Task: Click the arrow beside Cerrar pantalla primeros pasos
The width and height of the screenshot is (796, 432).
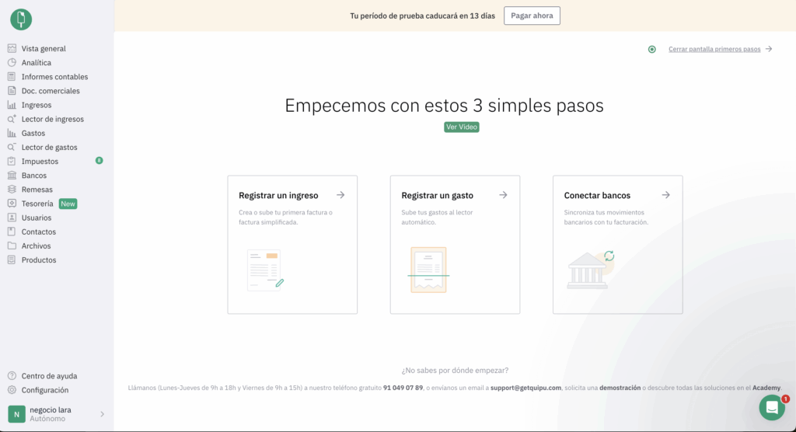Action: 769,49
